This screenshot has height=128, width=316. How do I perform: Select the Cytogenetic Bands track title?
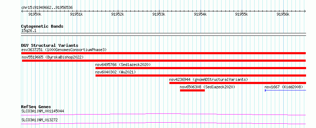click(42, 26)
